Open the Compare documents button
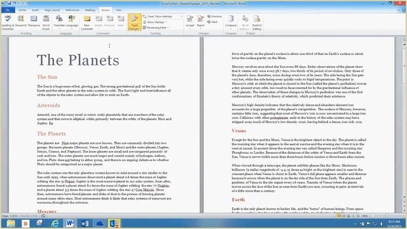The height and width of the screenshot is (229, 407). (230, 22)
